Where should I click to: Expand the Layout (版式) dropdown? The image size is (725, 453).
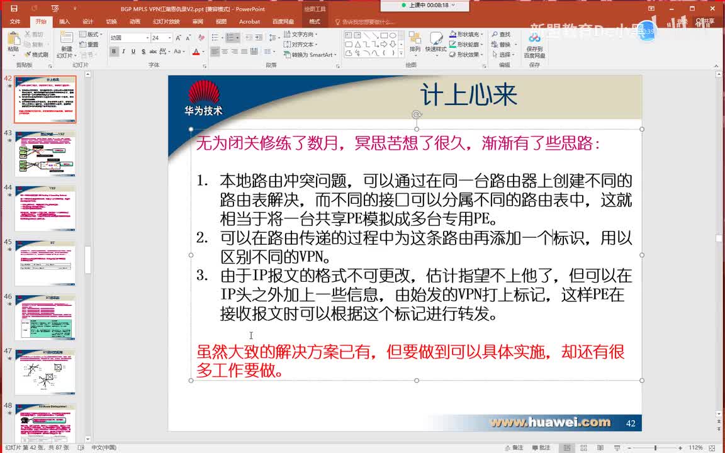point(91,34)
